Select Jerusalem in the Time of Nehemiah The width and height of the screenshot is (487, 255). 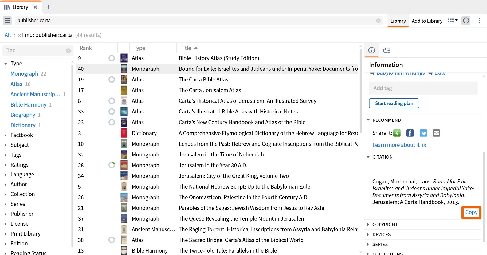coord(221,155)
